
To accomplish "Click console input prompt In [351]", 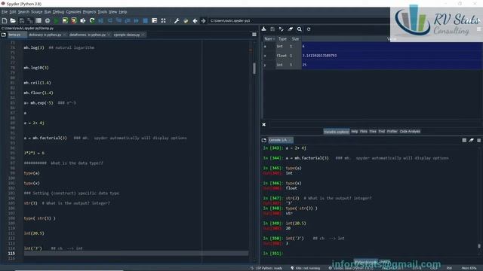I will click(x=273, y=253).
